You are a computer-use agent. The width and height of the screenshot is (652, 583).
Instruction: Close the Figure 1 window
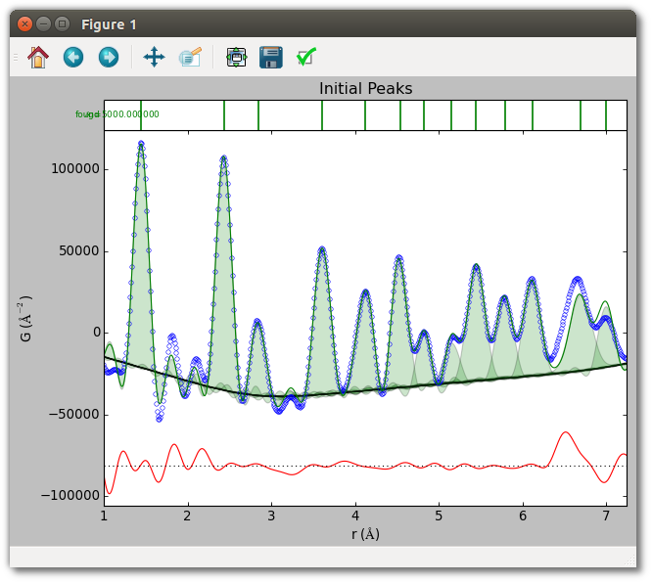pyautogui.click(x=24, y=24)
